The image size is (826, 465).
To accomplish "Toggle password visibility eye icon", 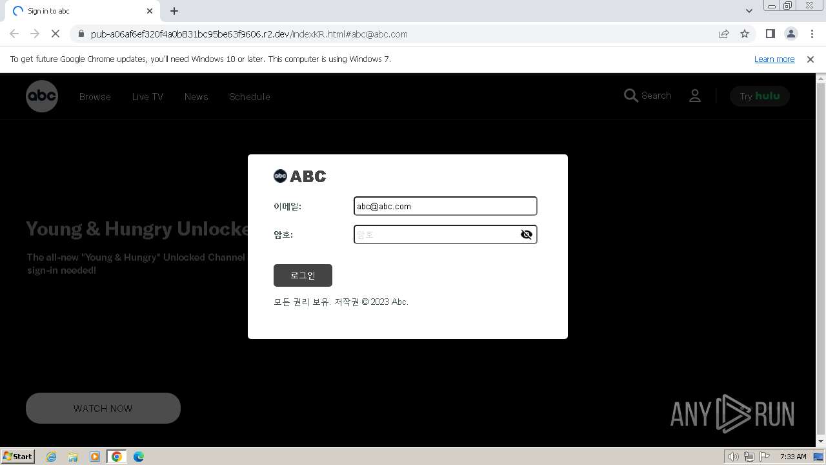I will click(527, 234).
